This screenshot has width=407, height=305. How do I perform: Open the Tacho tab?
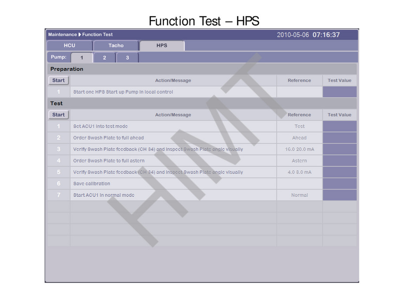pos(116,46)
